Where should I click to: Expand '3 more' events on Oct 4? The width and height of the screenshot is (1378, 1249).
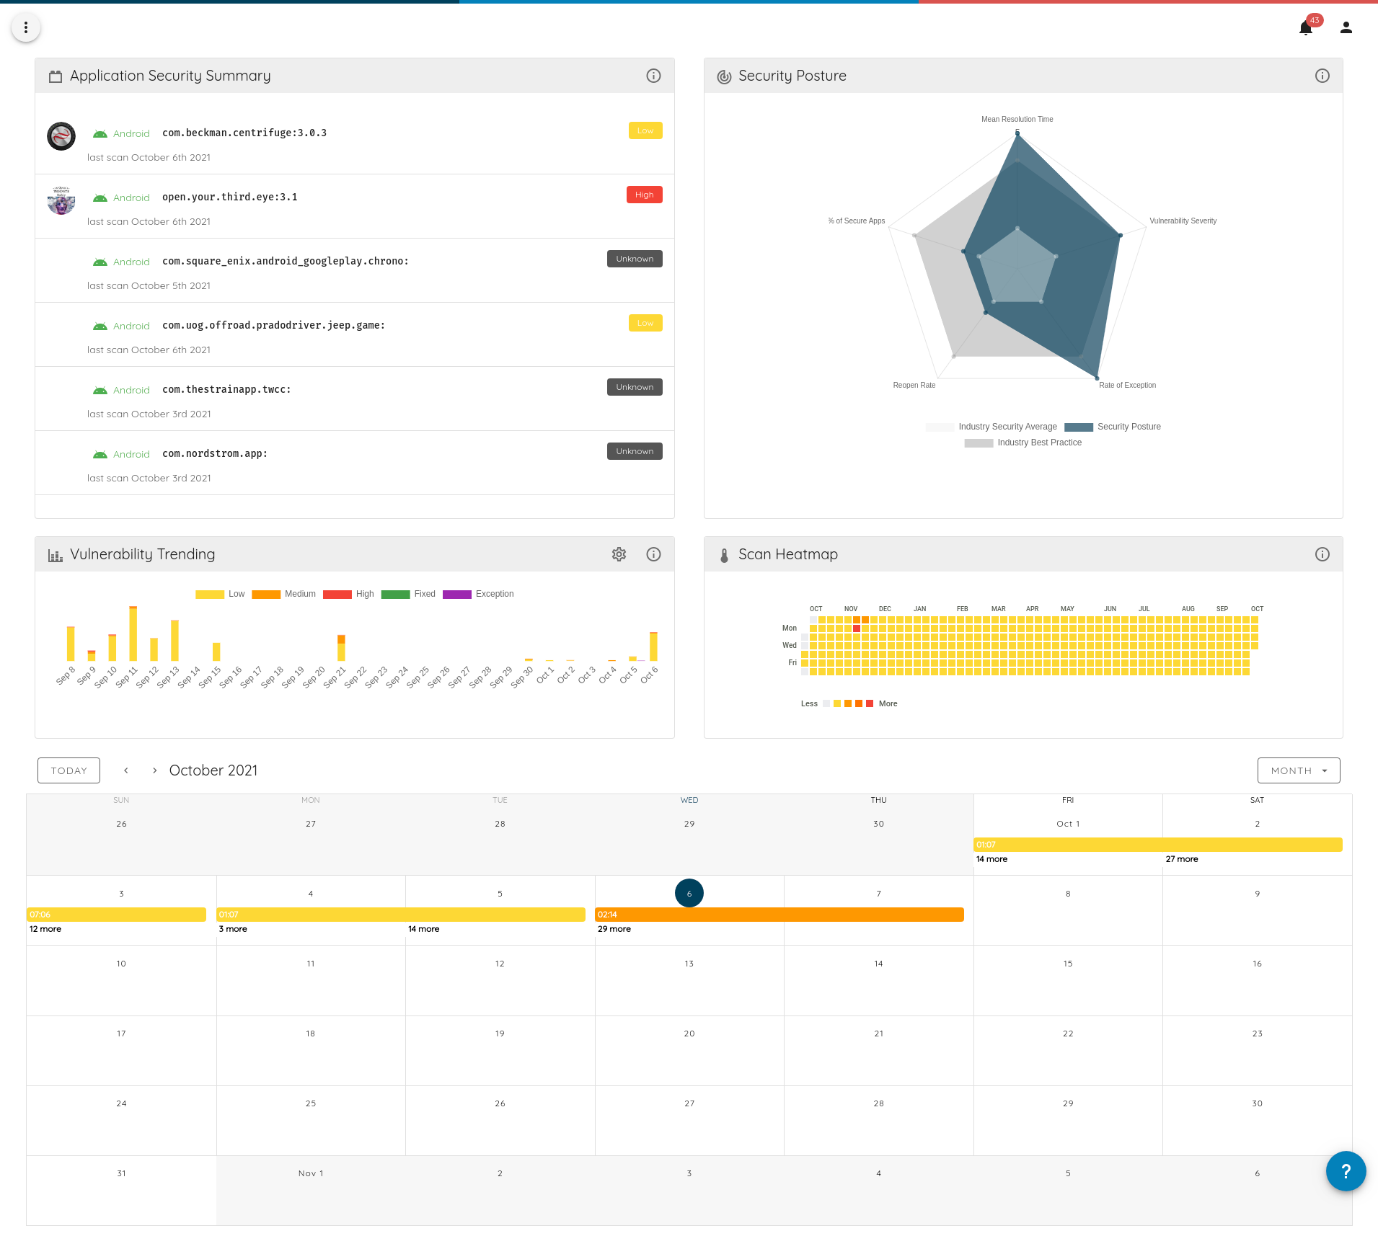click(233, 929)
